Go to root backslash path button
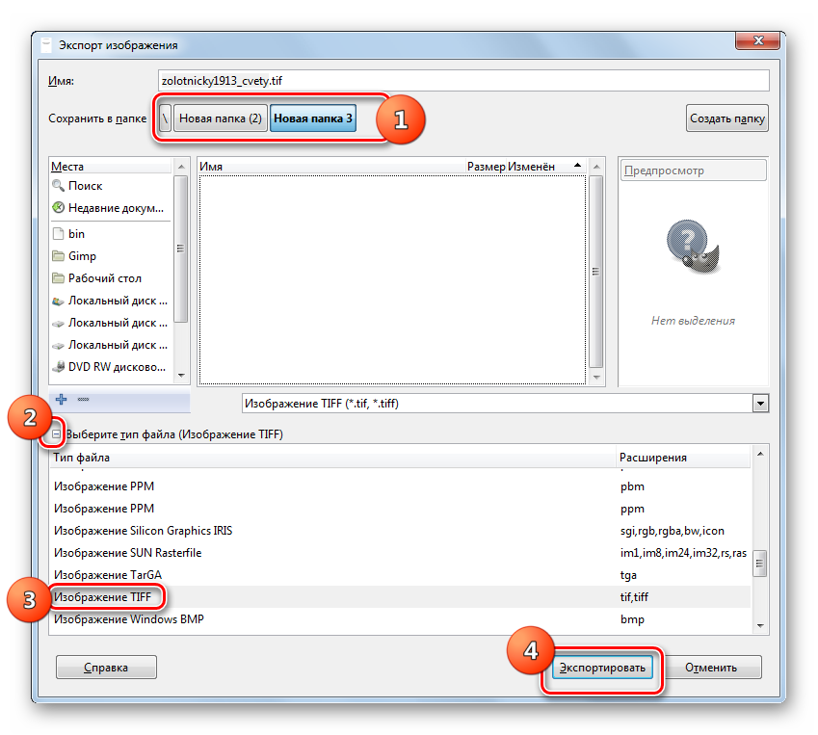The height and width of the screenshot is (735, 818). coord(166,119)
